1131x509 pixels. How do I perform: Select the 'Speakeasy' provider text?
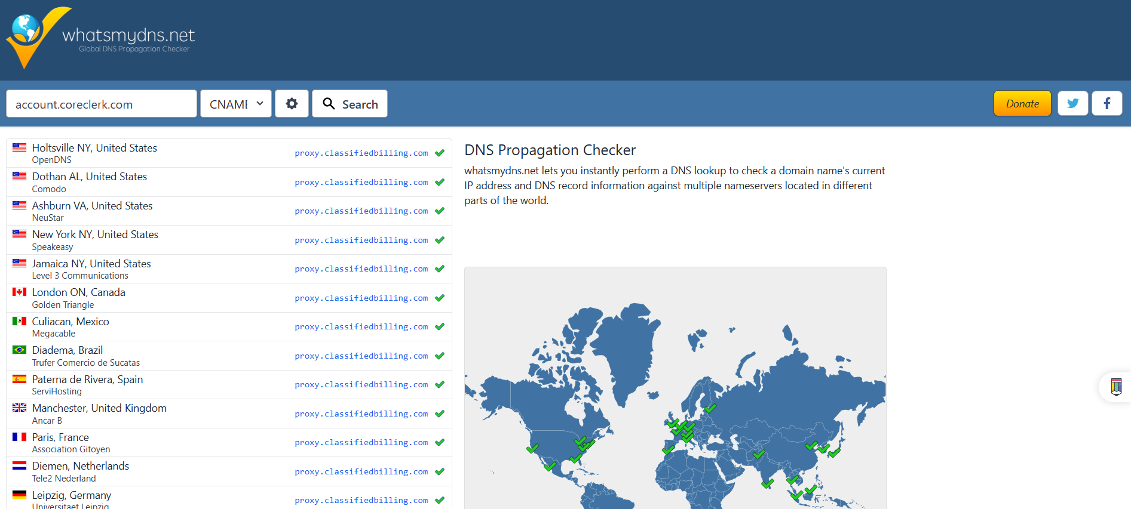coord(53,247)
